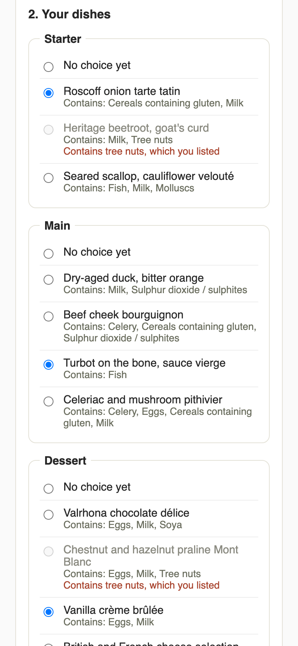Select 'No choice yet' for Main
Viewport: 298px width, 646px height.
click(x=49, y=254)
